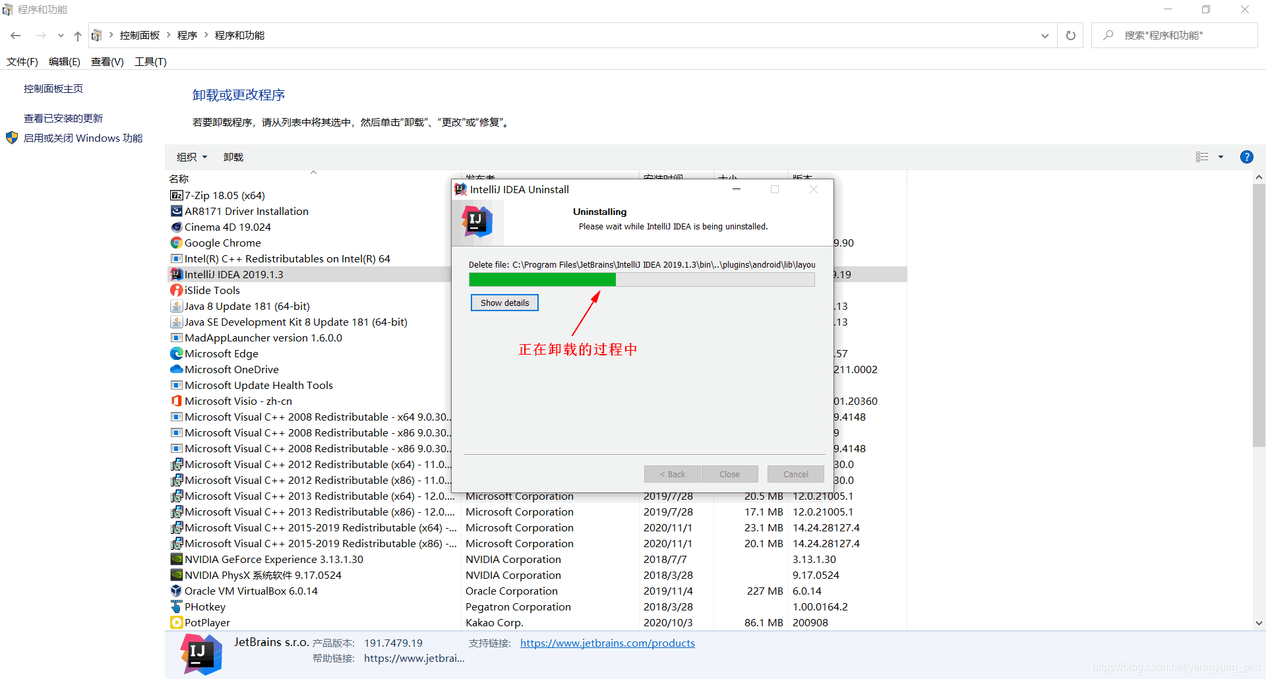The height and width of the screenshot is (679, 1266).
Task: Click the large IntelliJ logo in details pane
Action: point(201,654)
